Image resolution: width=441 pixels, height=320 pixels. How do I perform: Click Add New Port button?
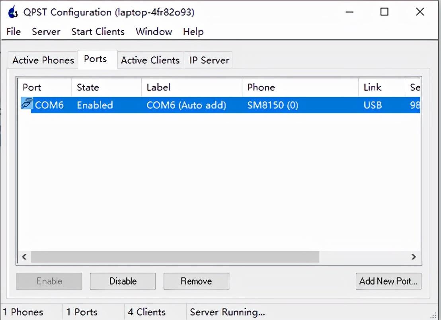pos(388,281)
